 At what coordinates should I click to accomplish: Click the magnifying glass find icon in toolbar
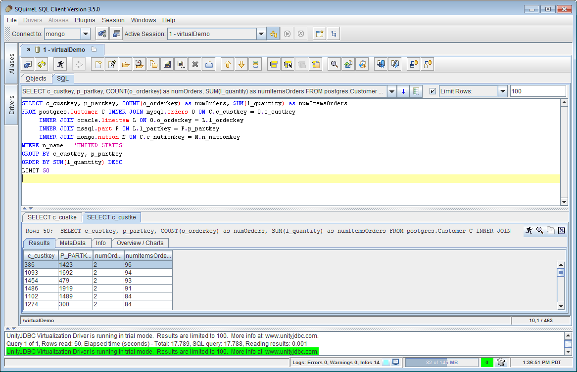click(335, 64)
